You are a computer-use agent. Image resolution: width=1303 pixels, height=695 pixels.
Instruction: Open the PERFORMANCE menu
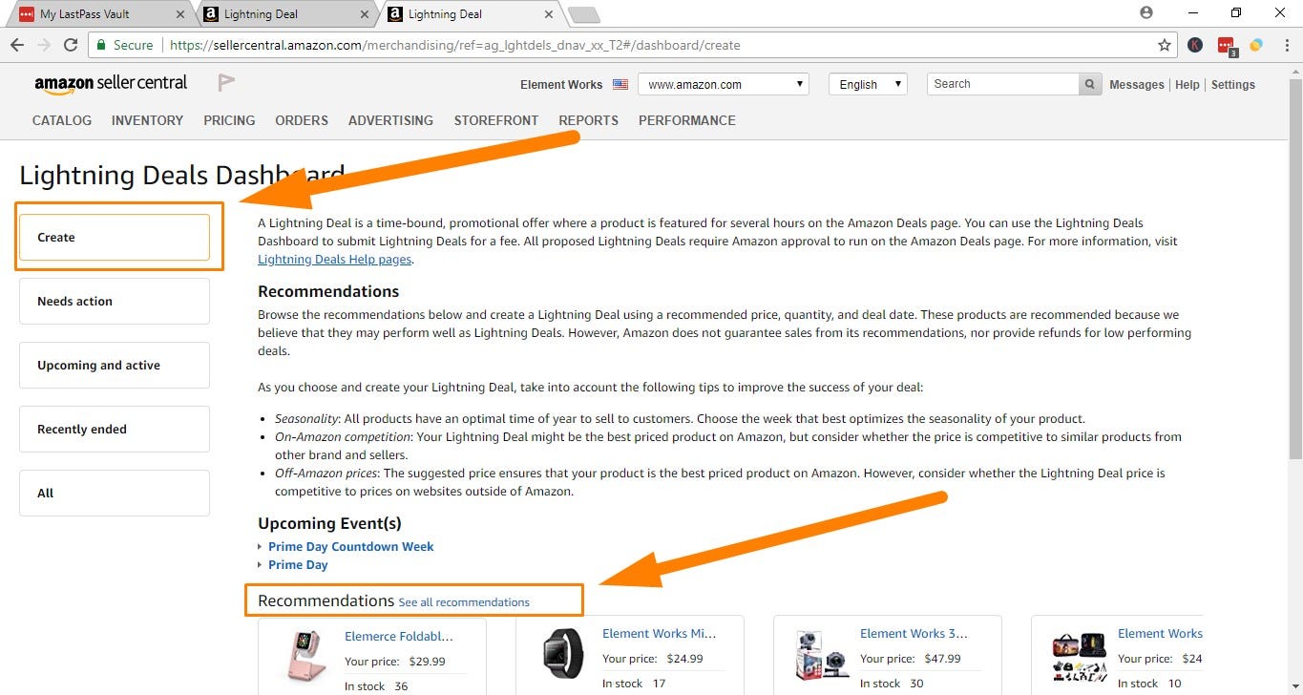point(687,120)
